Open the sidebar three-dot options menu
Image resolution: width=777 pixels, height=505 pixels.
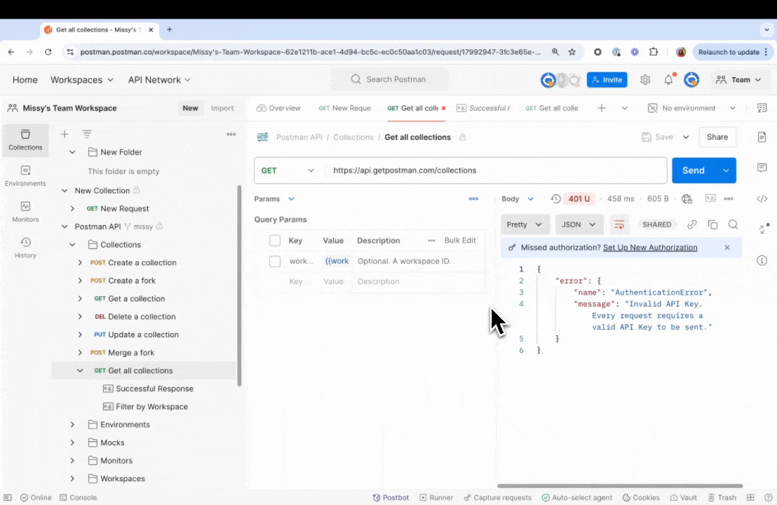pos(231,134)
